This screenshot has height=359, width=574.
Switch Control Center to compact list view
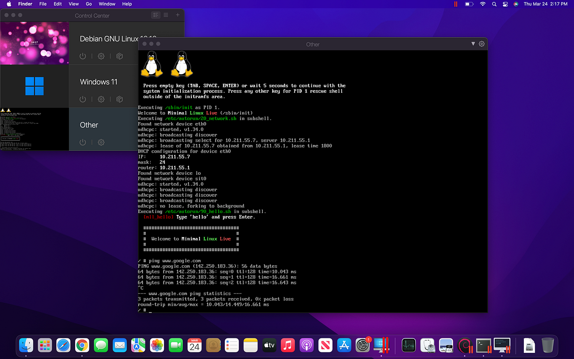(165, 15)
